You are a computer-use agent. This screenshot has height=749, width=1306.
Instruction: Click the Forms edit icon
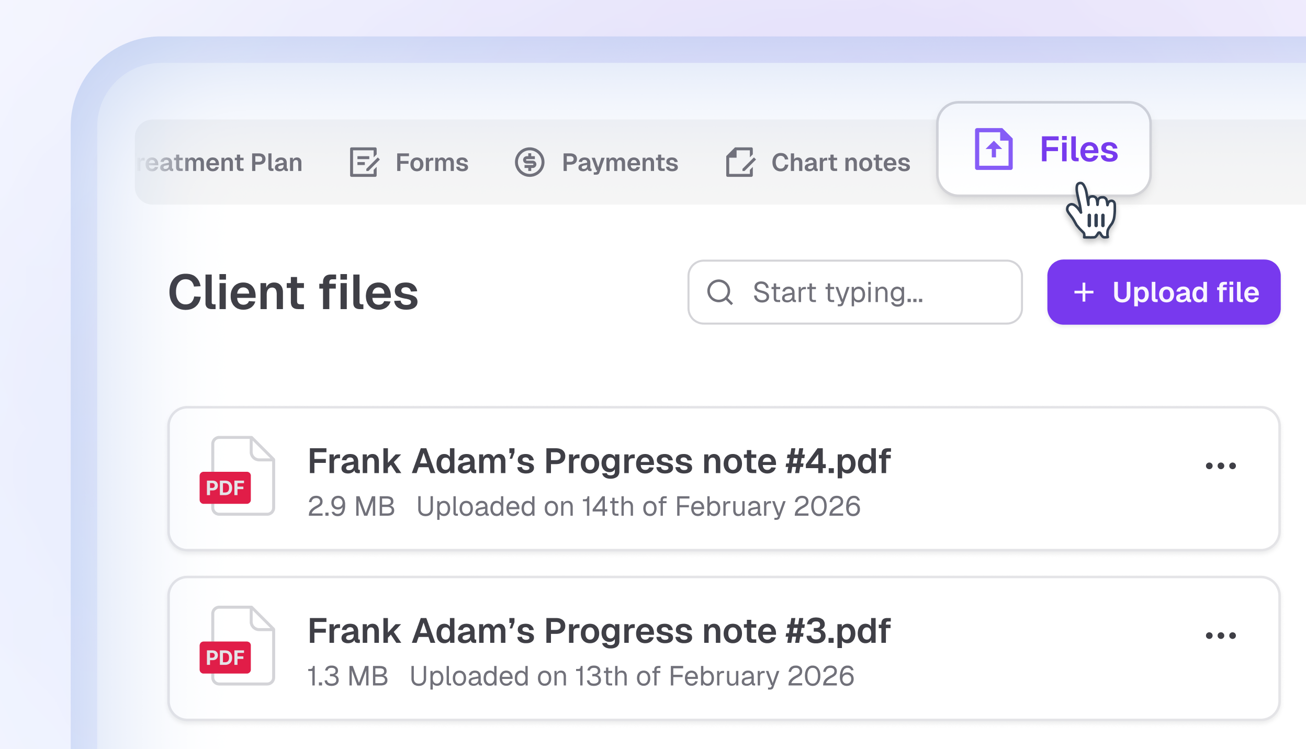[x=364, y=162]
